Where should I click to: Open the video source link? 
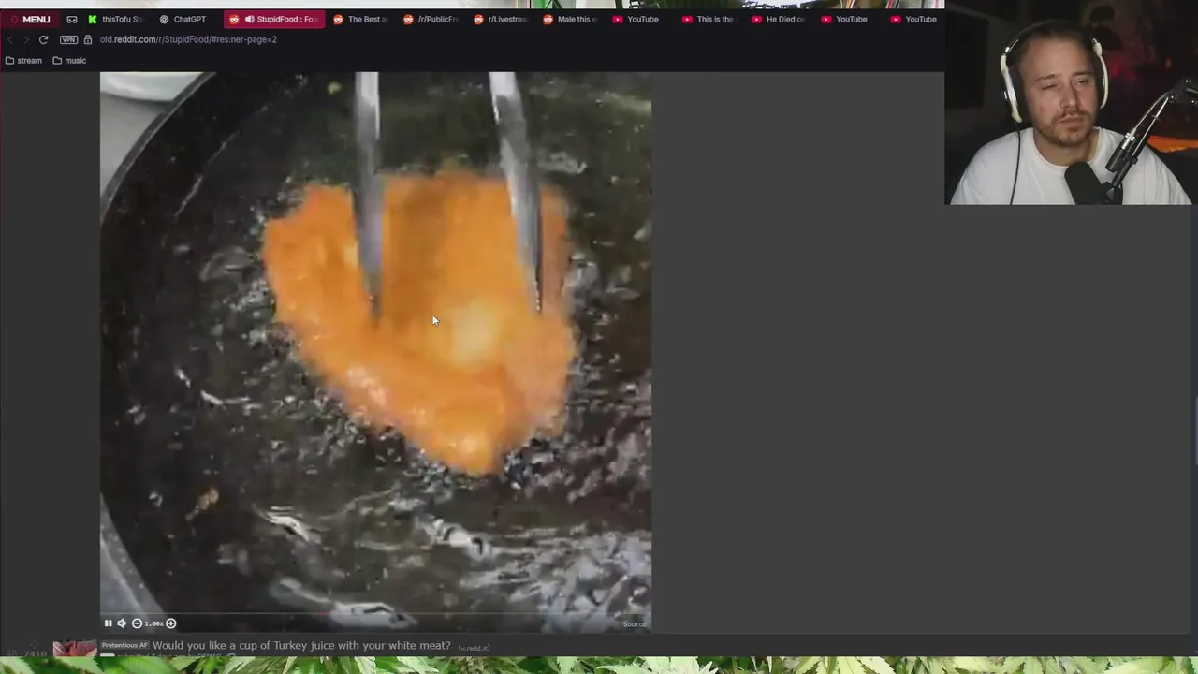(x=635, y=624)
